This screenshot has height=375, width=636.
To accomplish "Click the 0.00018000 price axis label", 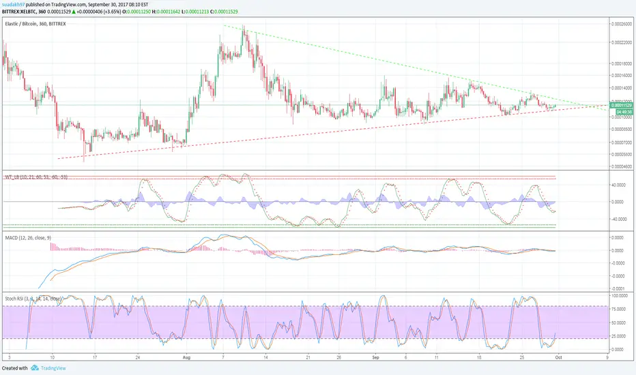I will tap(622, 63).
